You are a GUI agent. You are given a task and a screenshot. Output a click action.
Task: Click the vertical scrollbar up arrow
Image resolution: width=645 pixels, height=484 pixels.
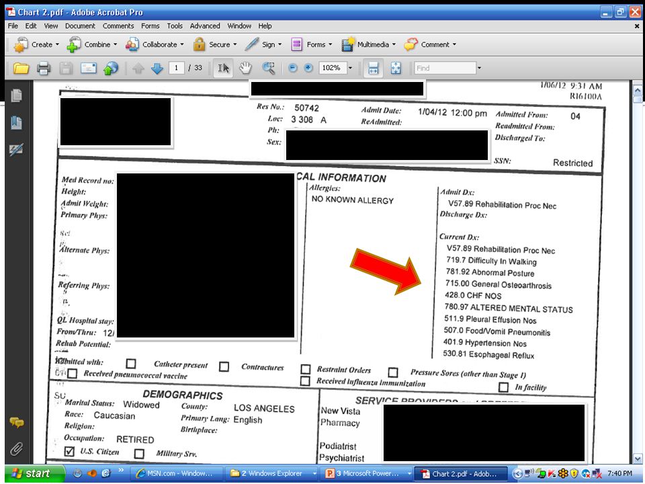pos(637,89)
